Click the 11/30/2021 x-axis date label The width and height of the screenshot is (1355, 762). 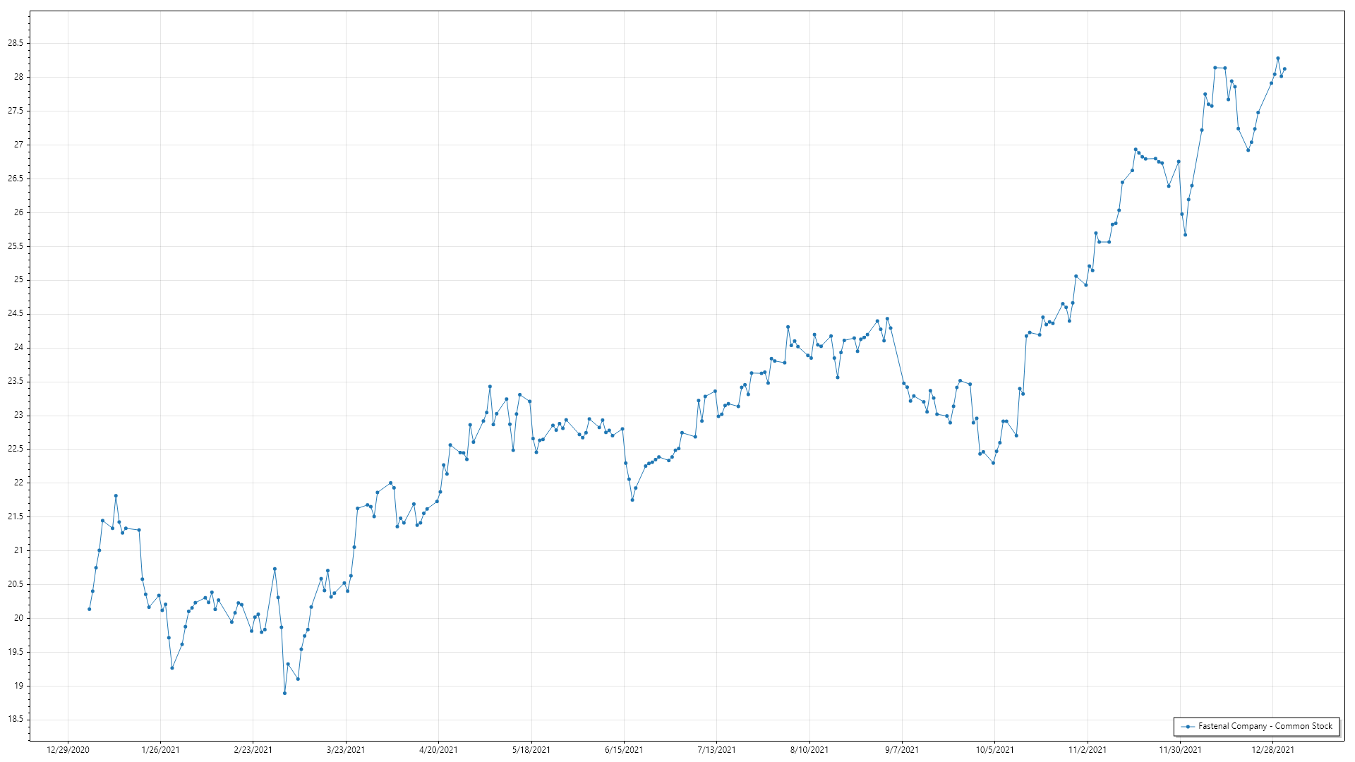tap(1180, 749)
